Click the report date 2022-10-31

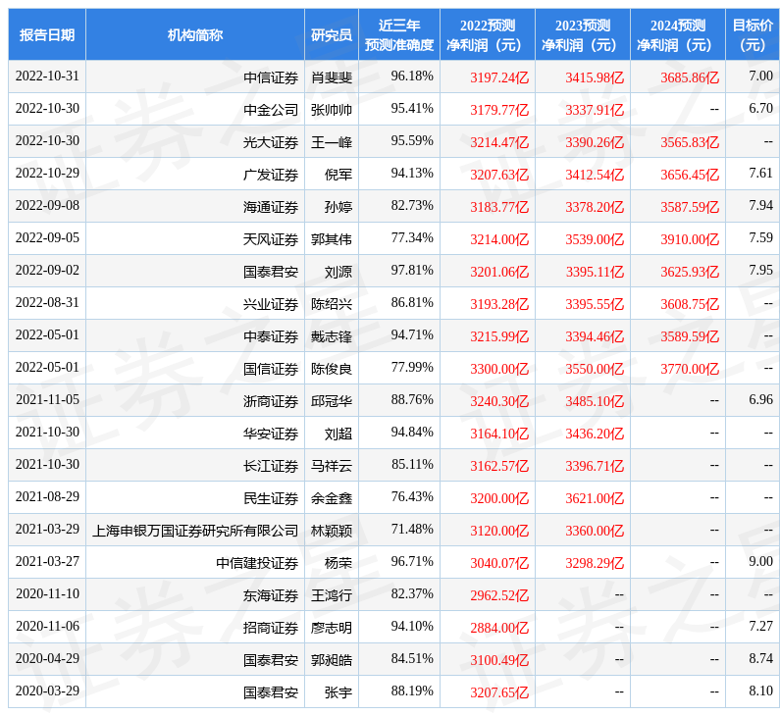(x=47, y=76)
